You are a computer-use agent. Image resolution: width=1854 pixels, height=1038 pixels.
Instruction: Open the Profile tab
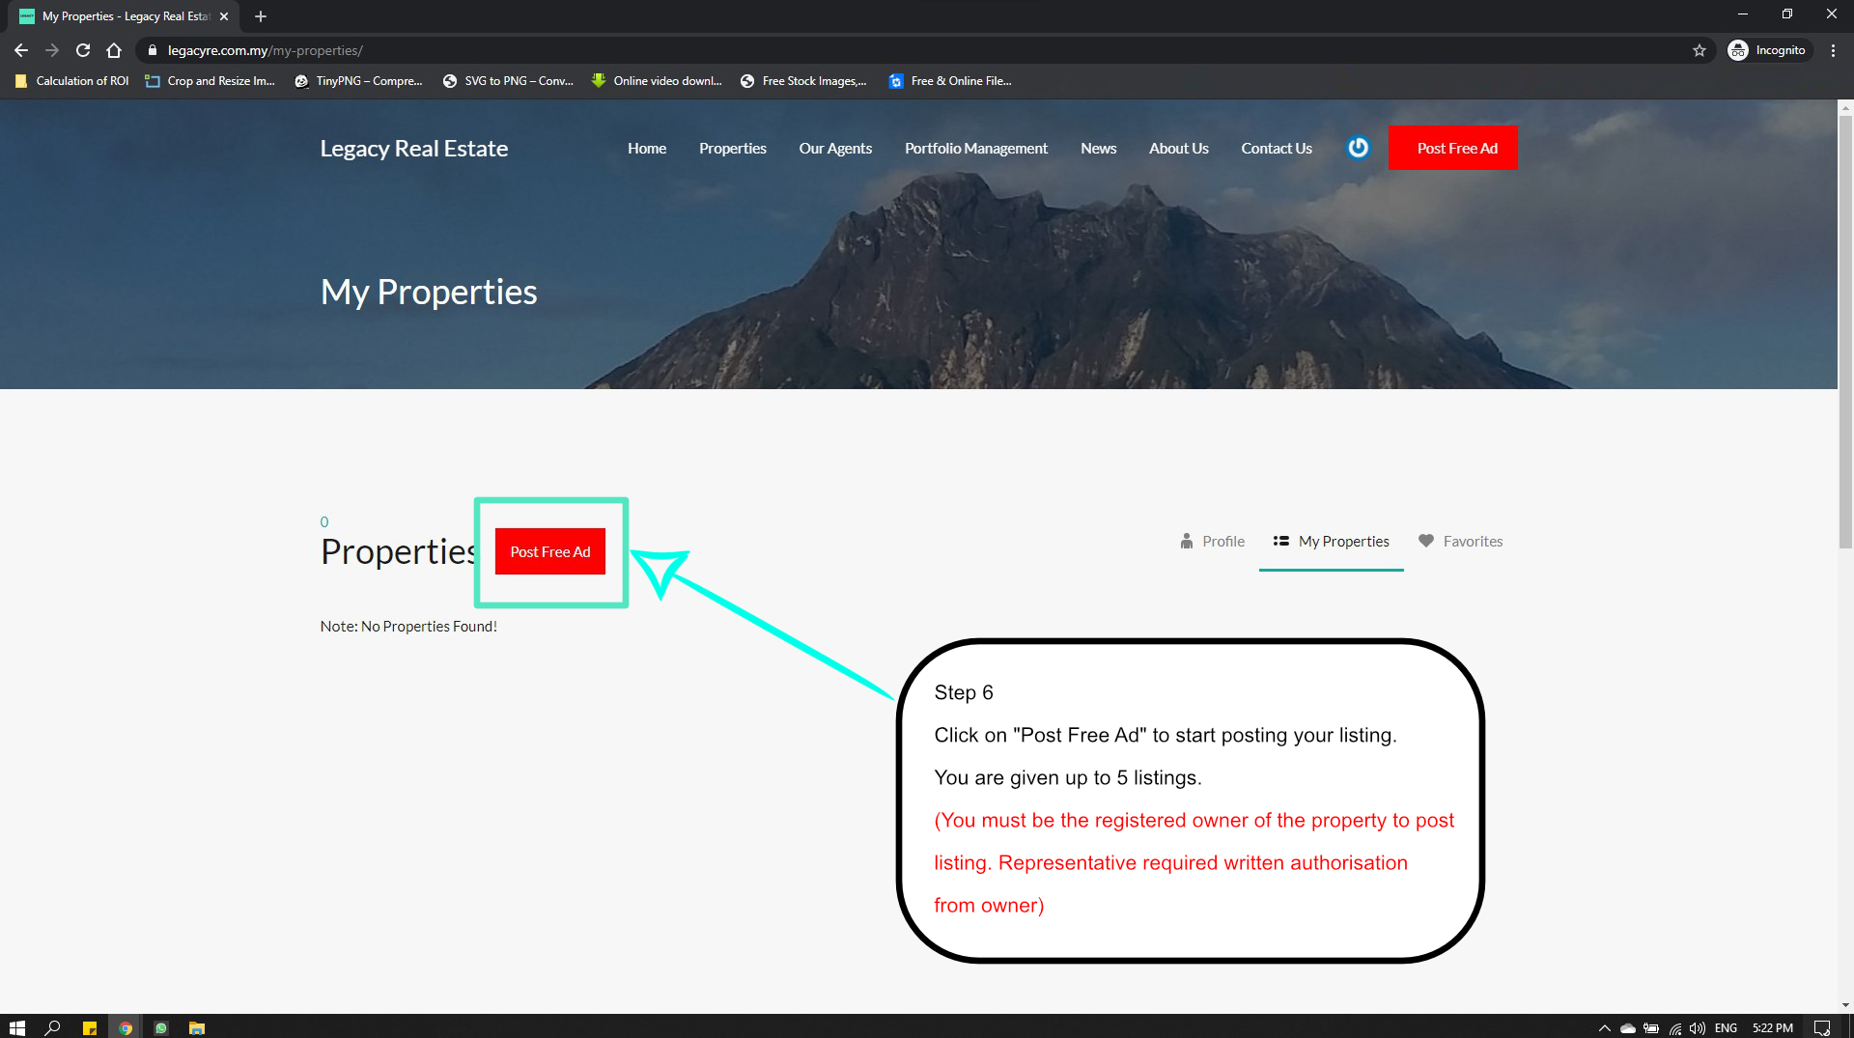(1213, 541)
